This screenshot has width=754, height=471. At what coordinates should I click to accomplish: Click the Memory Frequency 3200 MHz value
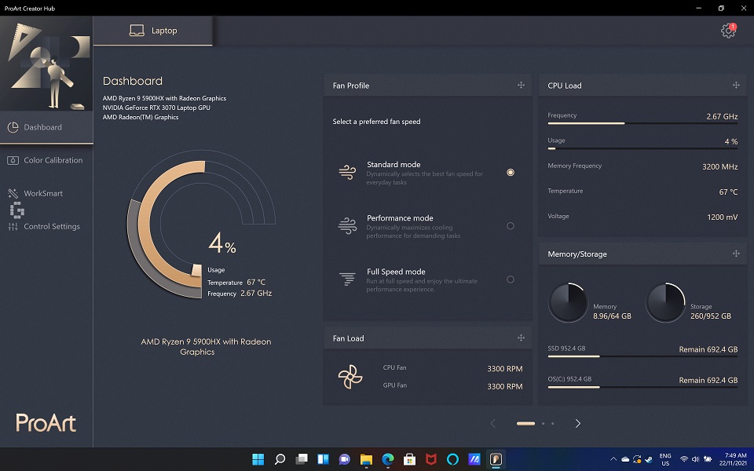(720, 166)
